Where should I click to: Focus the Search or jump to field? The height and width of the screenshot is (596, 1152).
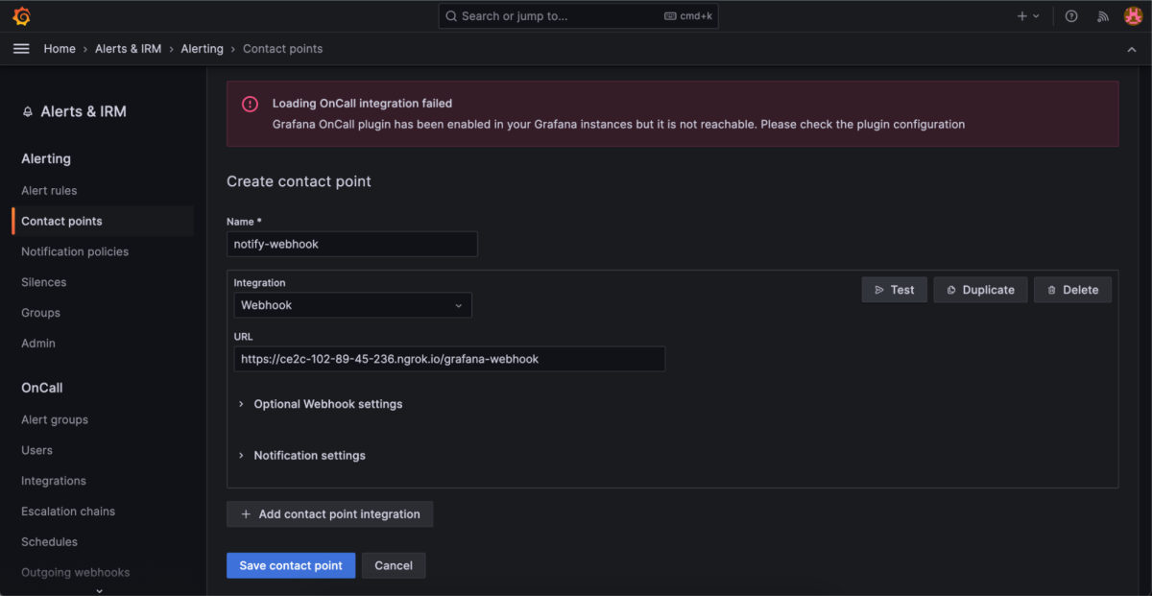(578, 16)
